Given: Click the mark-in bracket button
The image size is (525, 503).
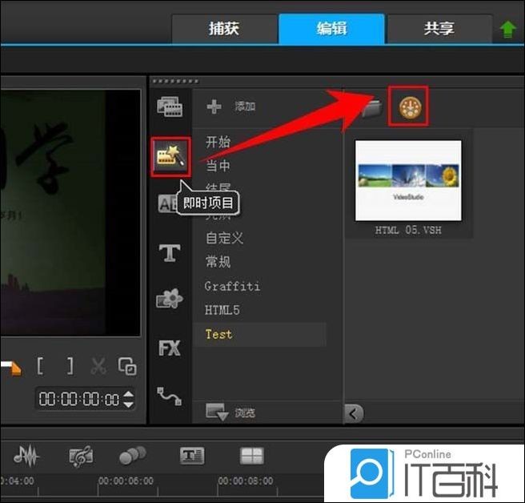Looking at the screenshot, I should click(x=40, y=365).
